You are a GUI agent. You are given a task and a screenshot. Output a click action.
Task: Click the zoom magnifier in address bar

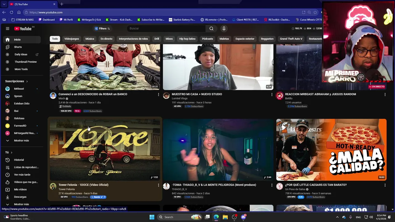[x=309, y=12]
